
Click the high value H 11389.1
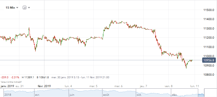tap(28, 77)
